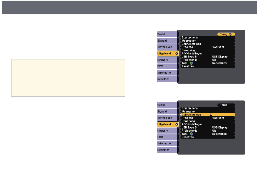
Task: Click Uit value in upper menu
Action: 214,60
